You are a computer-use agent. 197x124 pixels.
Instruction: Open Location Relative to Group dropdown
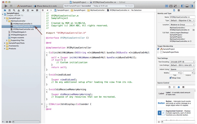pos(182,24)
